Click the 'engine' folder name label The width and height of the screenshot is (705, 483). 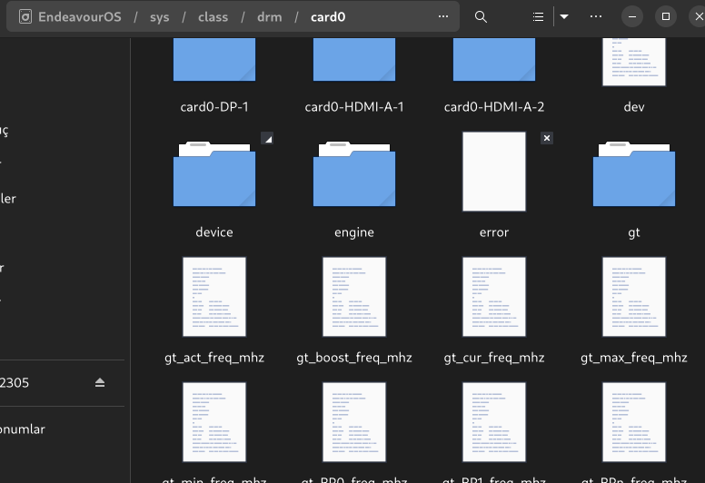pyautogui.click(x=354, y=232)
